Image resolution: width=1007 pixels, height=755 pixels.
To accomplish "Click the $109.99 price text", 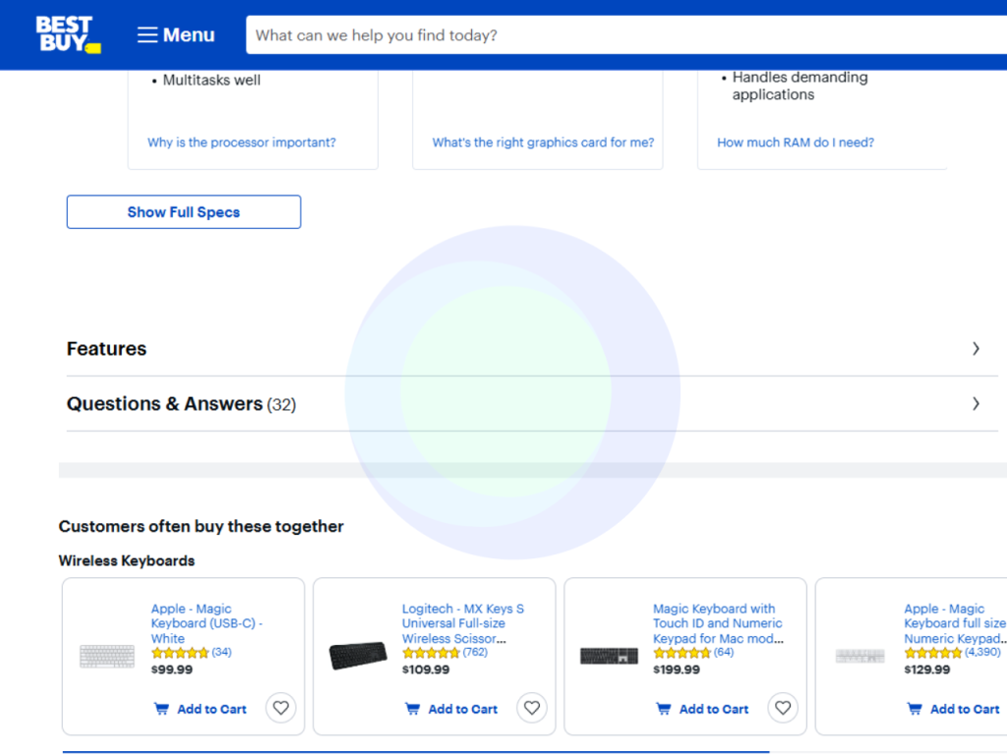I will click(426, 669).
